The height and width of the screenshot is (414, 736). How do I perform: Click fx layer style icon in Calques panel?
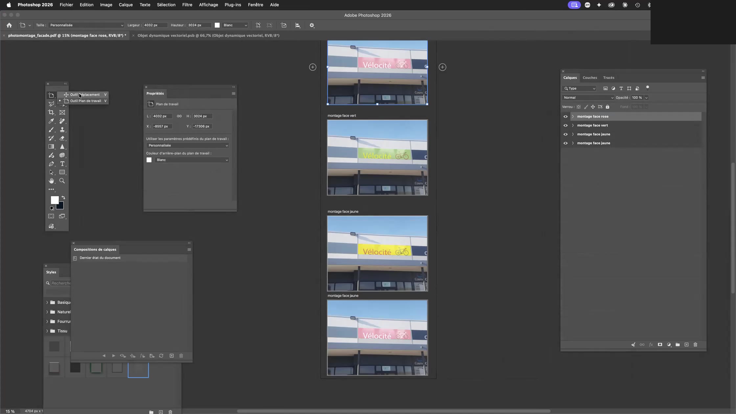[651, 345]
